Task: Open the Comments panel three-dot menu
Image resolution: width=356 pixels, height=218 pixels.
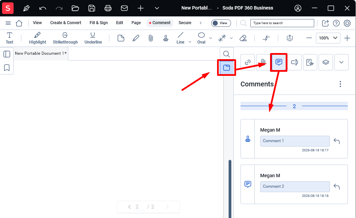Action: pos(340,84)
